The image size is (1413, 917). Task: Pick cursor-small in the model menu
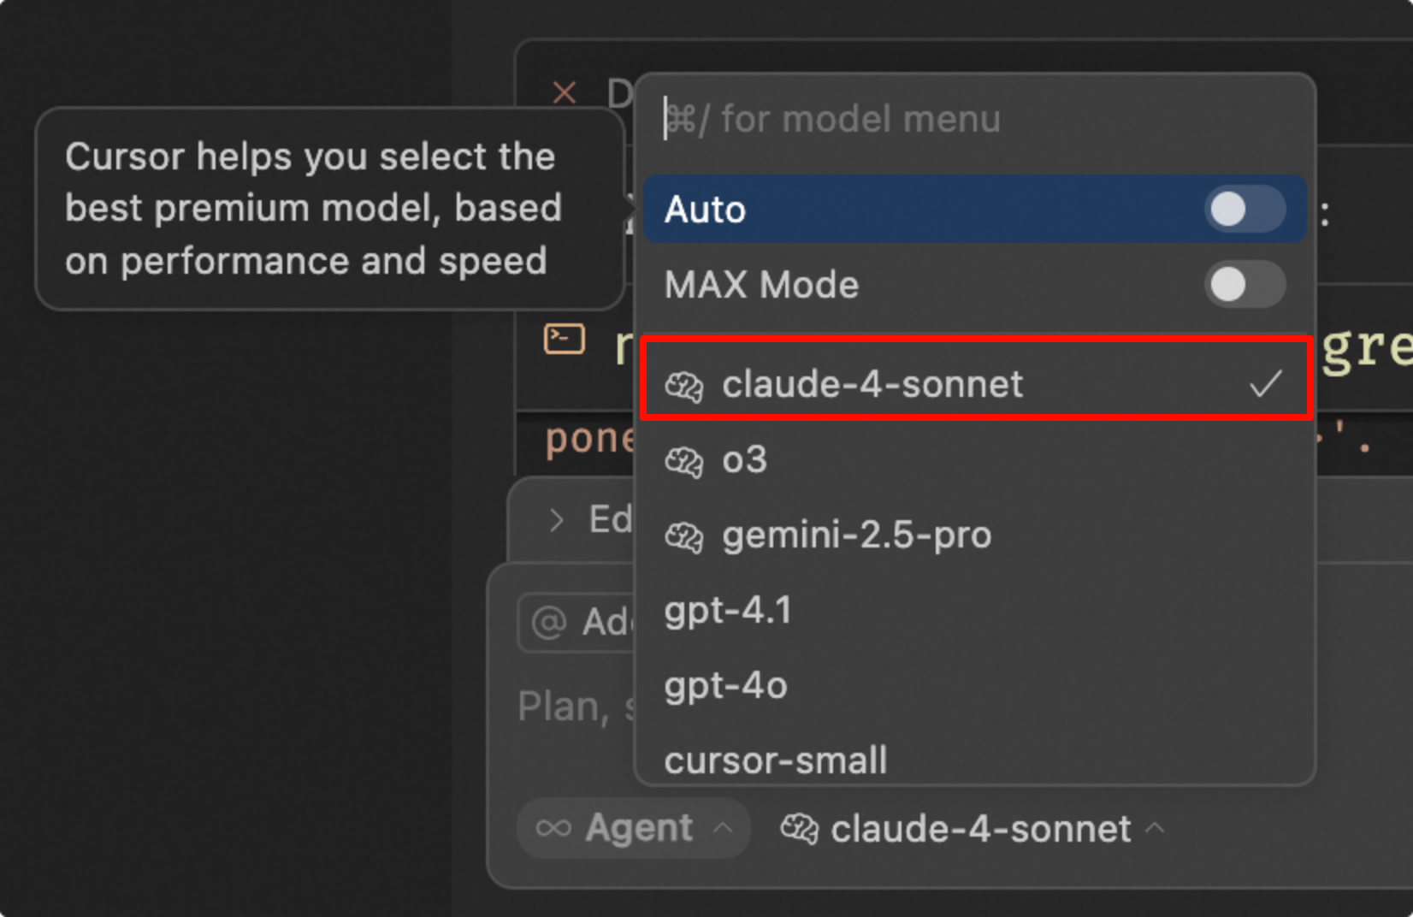[x=776, y=760]
